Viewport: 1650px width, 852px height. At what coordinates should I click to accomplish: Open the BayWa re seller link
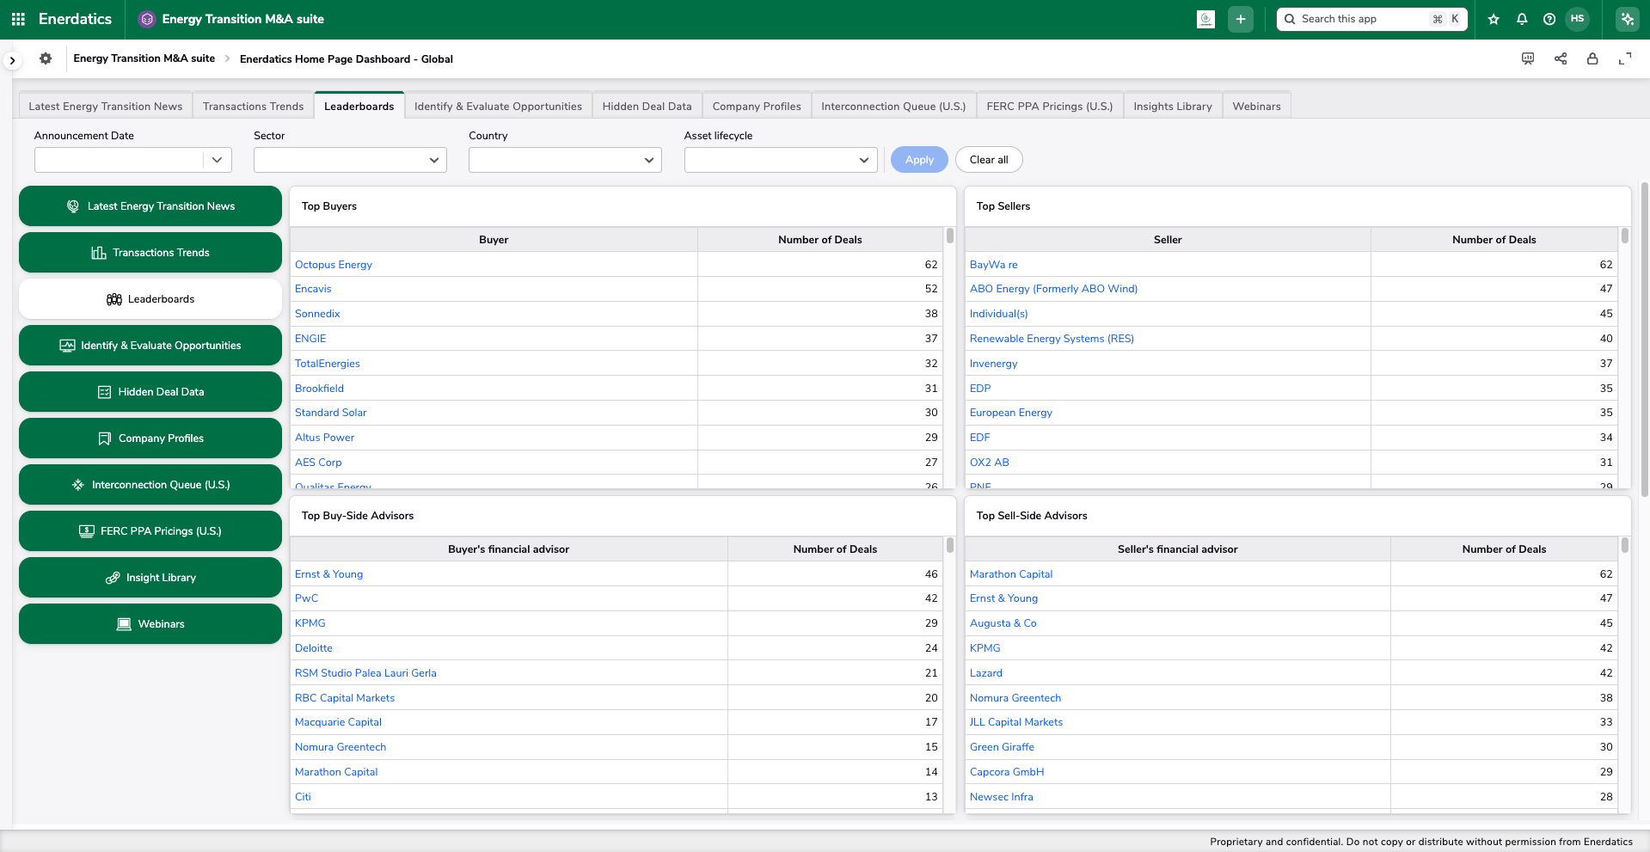point(993,265)
